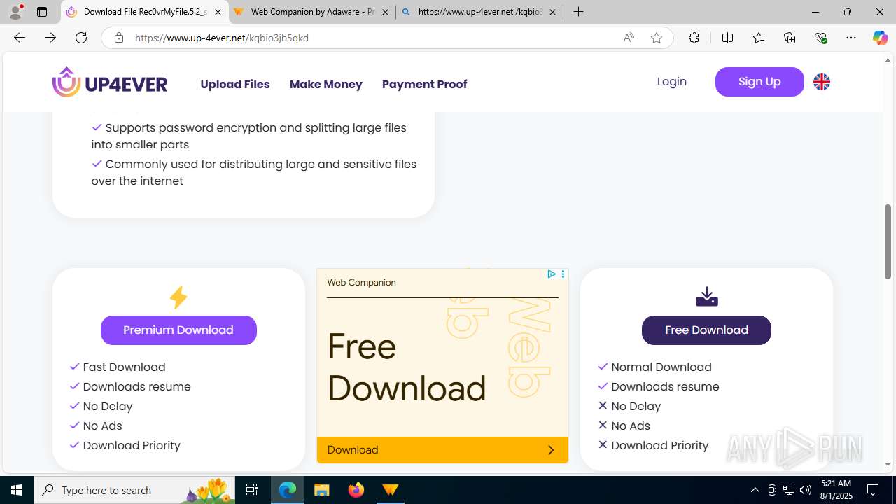Open File Explorer from the taskbar
This screenshot has height=504, width=896.
click(x=322, y=490)
